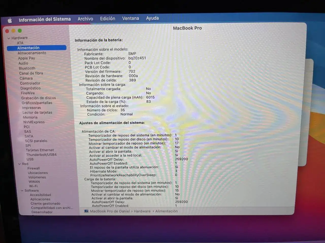
Task: Open the Archivo menu
Action: click(85, 19)
